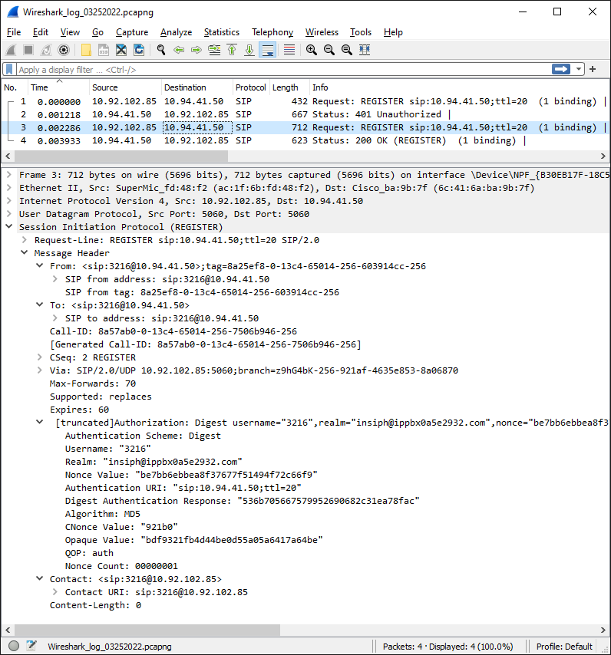Expand the Ethernet II section
611x655 pixels.
pyautogui.click(x=8, y=188)
